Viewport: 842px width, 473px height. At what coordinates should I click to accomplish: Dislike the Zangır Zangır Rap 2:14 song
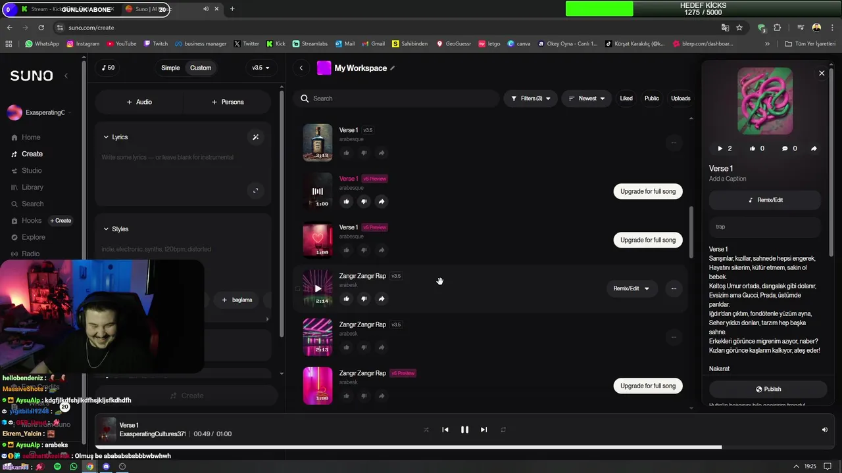click(364, 299)
